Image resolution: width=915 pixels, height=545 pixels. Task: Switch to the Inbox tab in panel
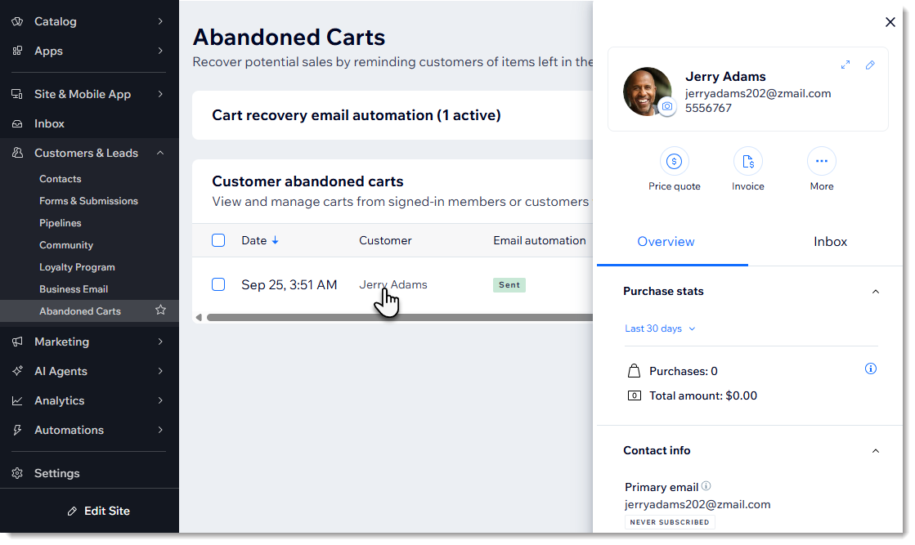tap(830, 241)
